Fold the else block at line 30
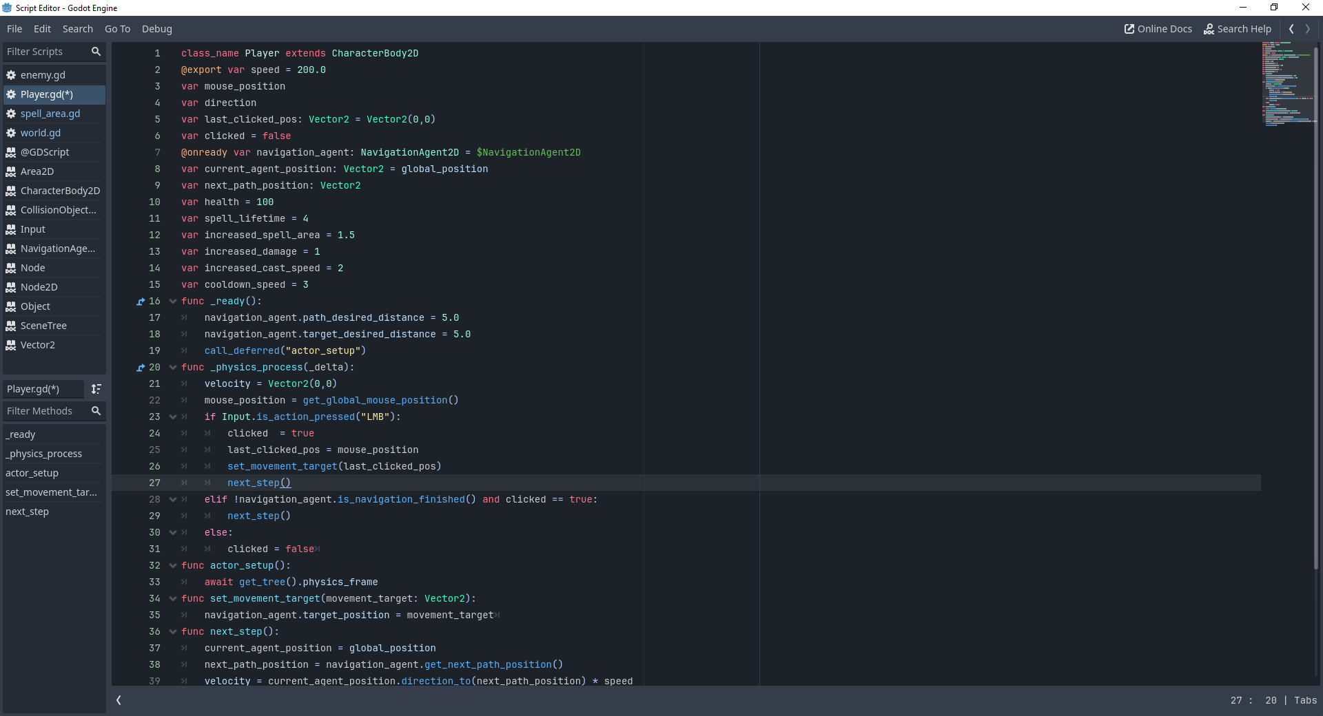 click(173, 532)
